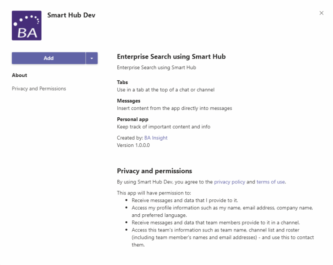Click the Version 1.0.0.0 text
333x265 pixels.
click(x=133, y=145)
